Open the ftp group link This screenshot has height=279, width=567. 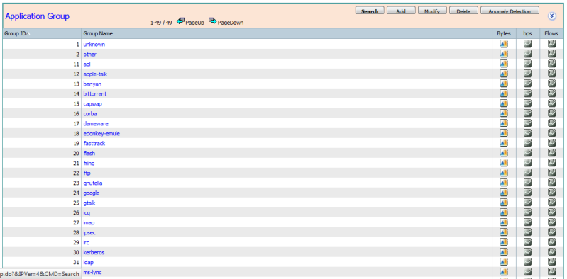(87, 173)
